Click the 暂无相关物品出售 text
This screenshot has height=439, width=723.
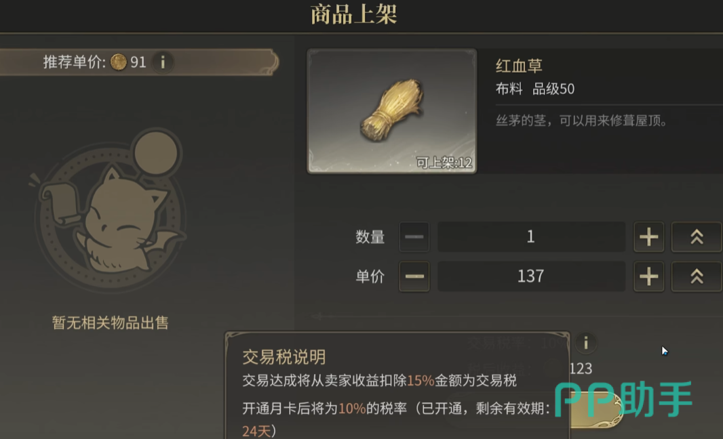[110, 322]
